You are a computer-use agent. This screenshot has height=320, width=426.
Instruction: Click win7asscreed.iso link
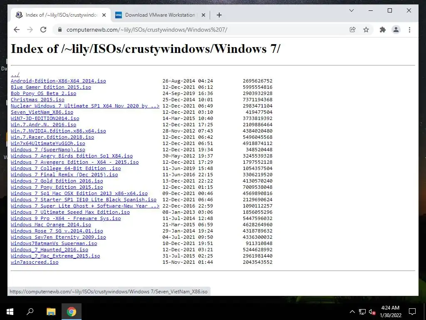[35, 262]
